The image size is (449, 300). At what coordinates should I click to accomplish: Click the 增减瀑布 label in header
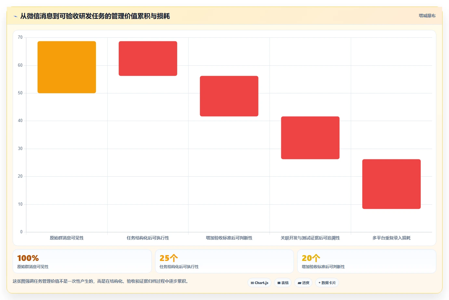point(427,16)
